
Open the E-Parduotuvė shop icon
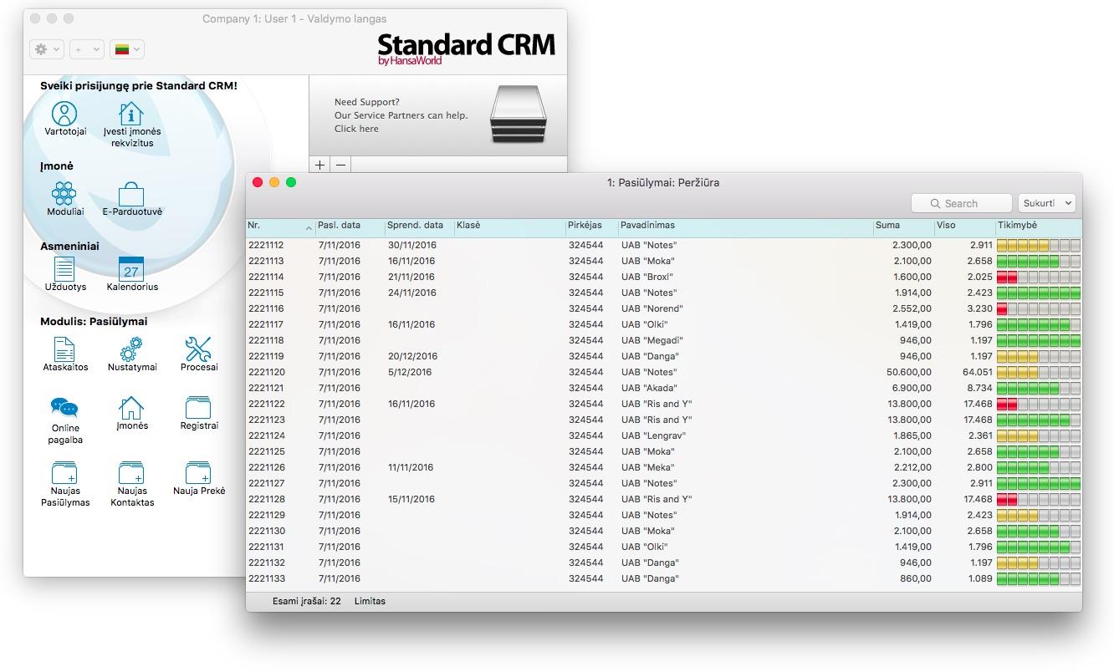[131, 194]
